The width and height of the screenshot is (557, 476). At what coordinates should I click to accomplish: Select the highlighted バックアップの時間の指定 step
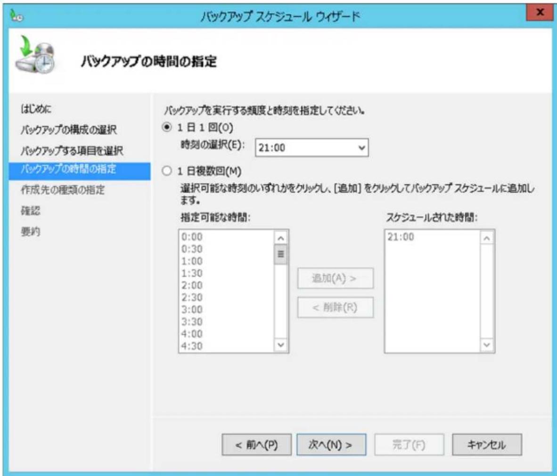point(80,171)
